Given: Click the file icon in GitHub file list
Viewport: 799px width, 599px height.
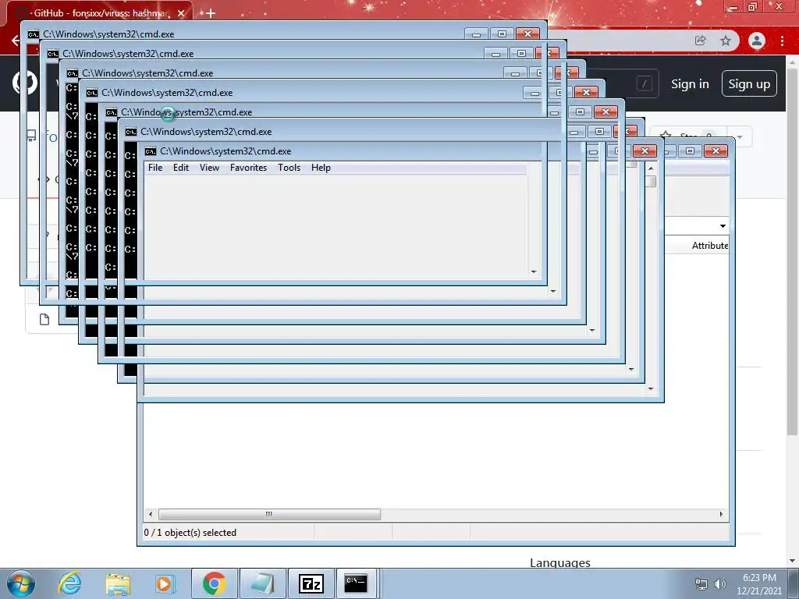Looking at the screenshot, I should pos(44,319).
